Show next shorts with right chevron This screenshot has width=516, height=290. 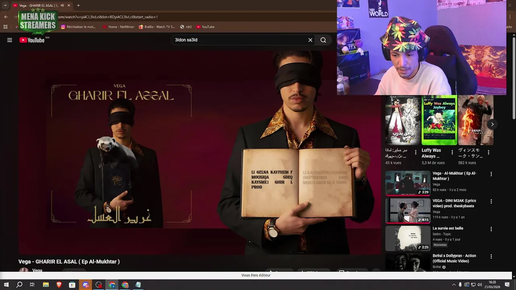(492, 124)
